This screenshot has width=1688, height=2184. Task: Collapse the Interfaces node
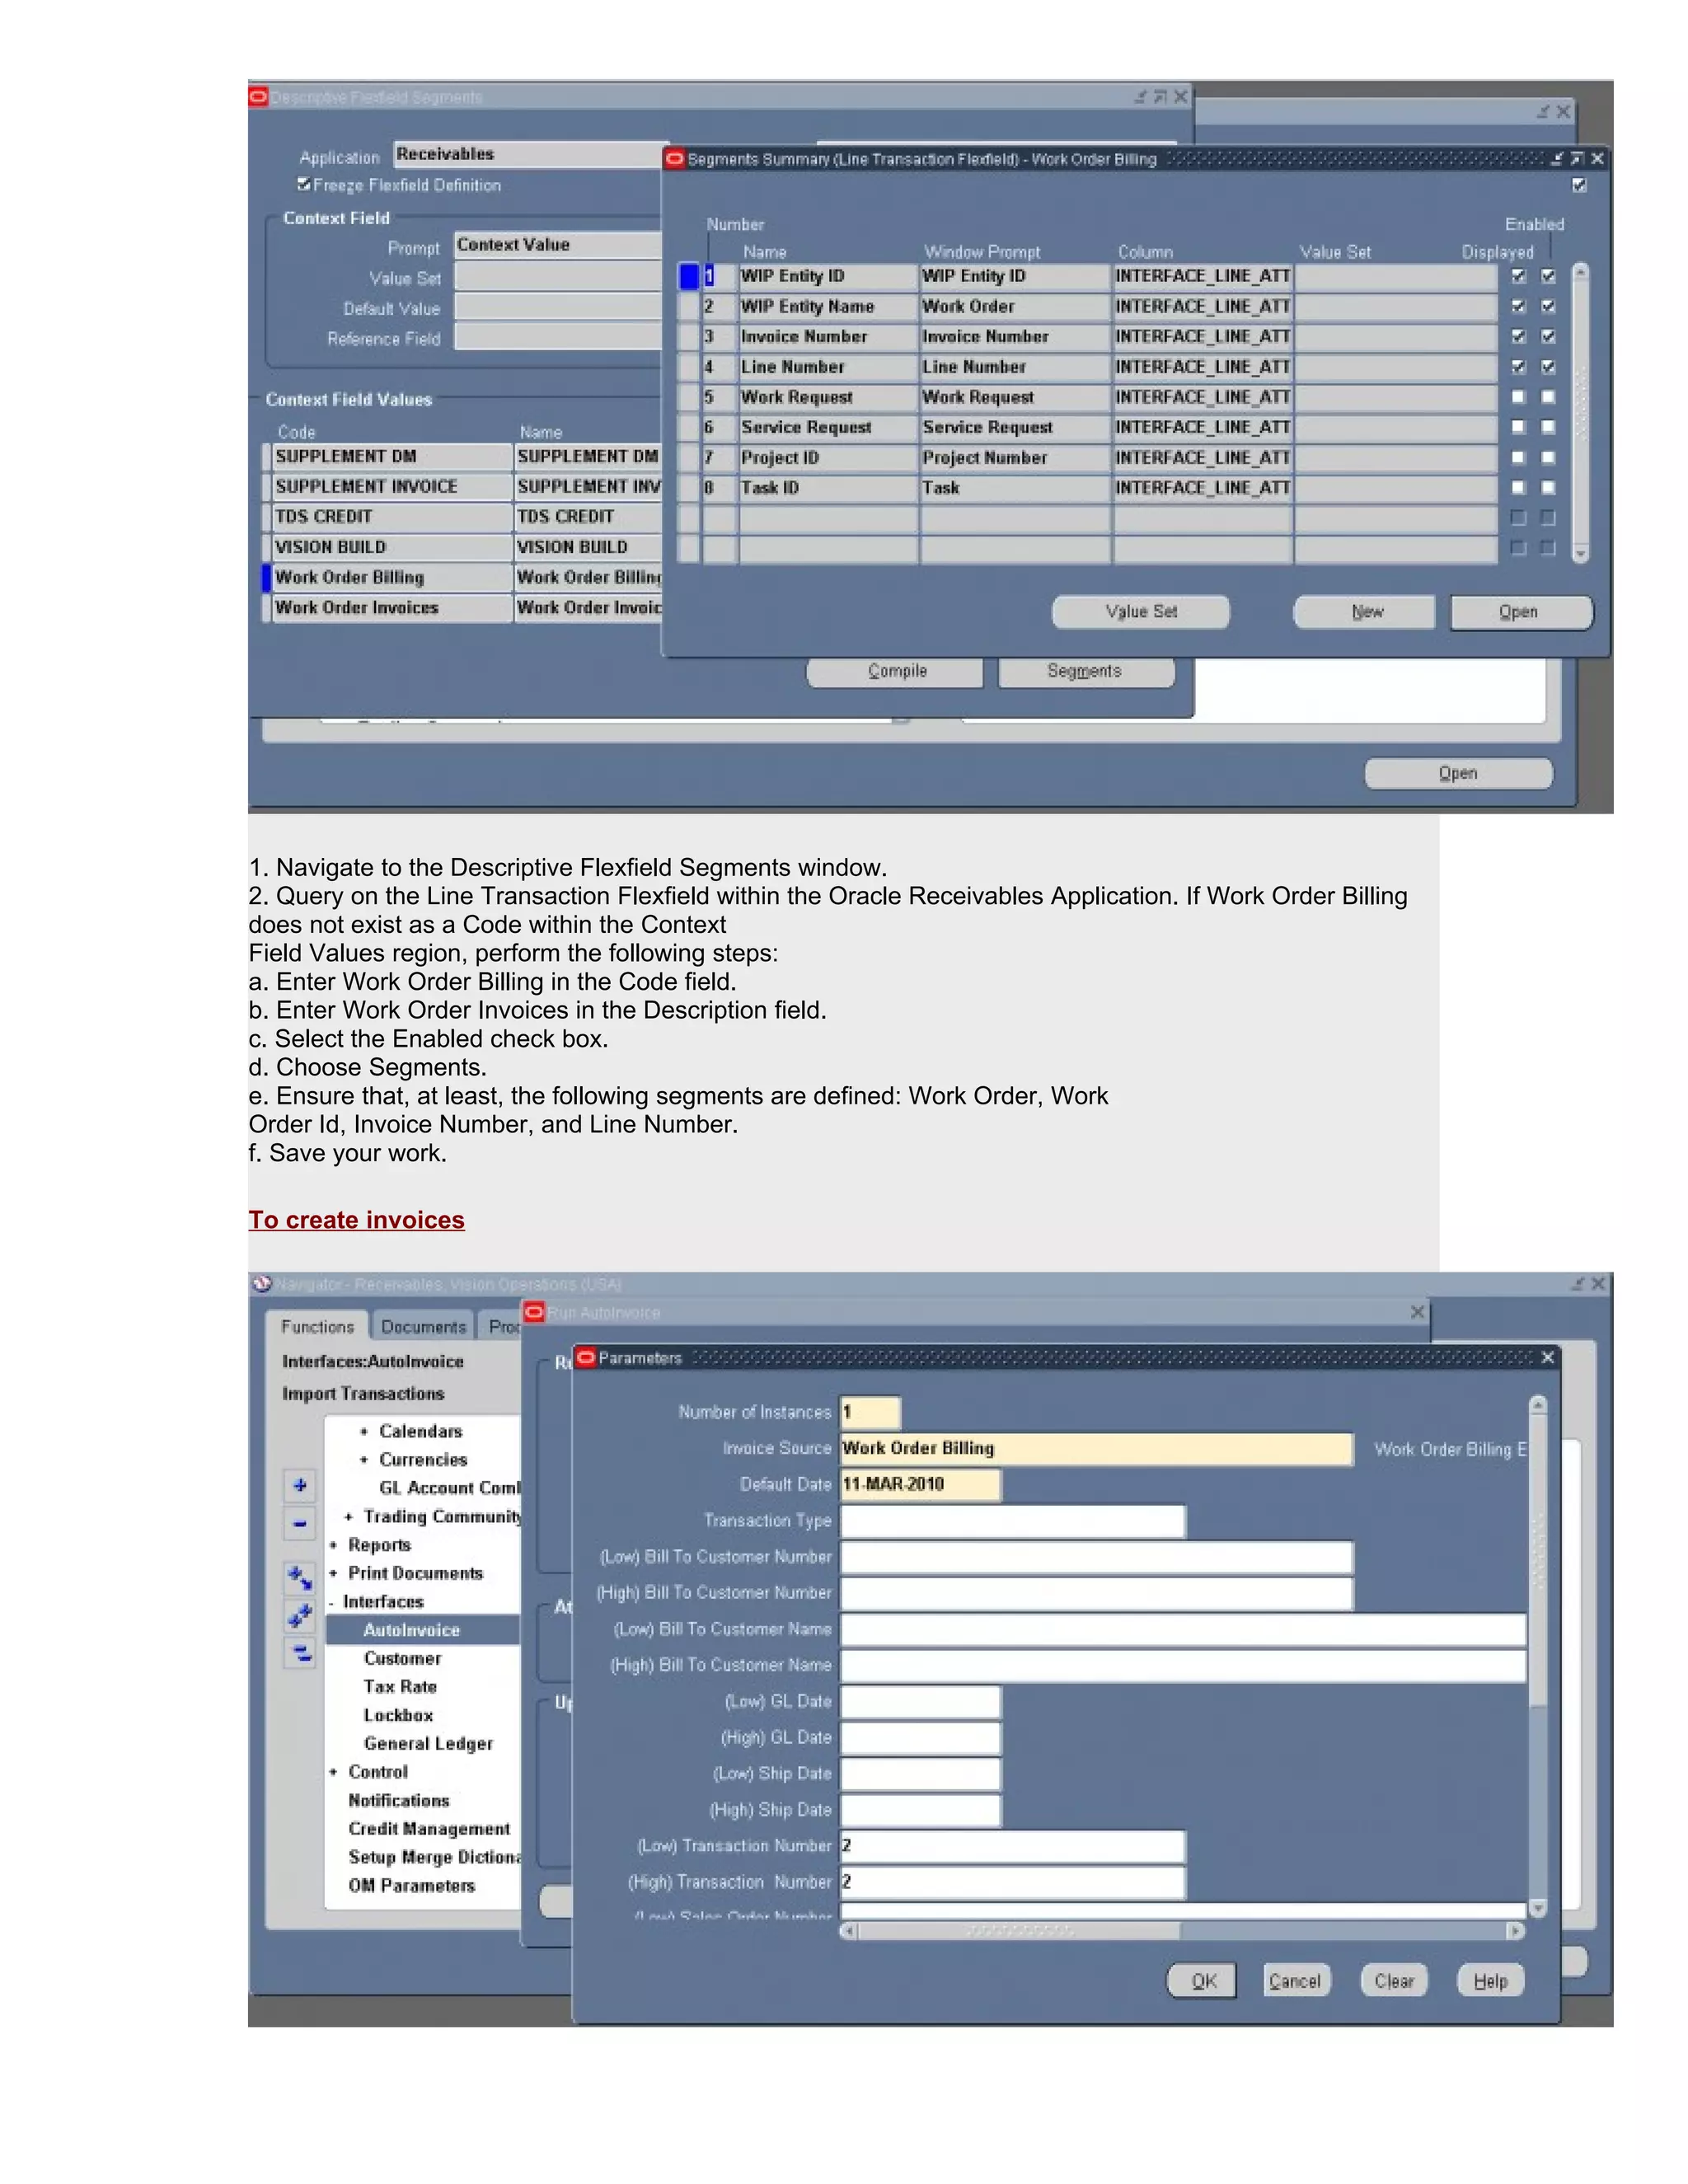point(332,1602)
